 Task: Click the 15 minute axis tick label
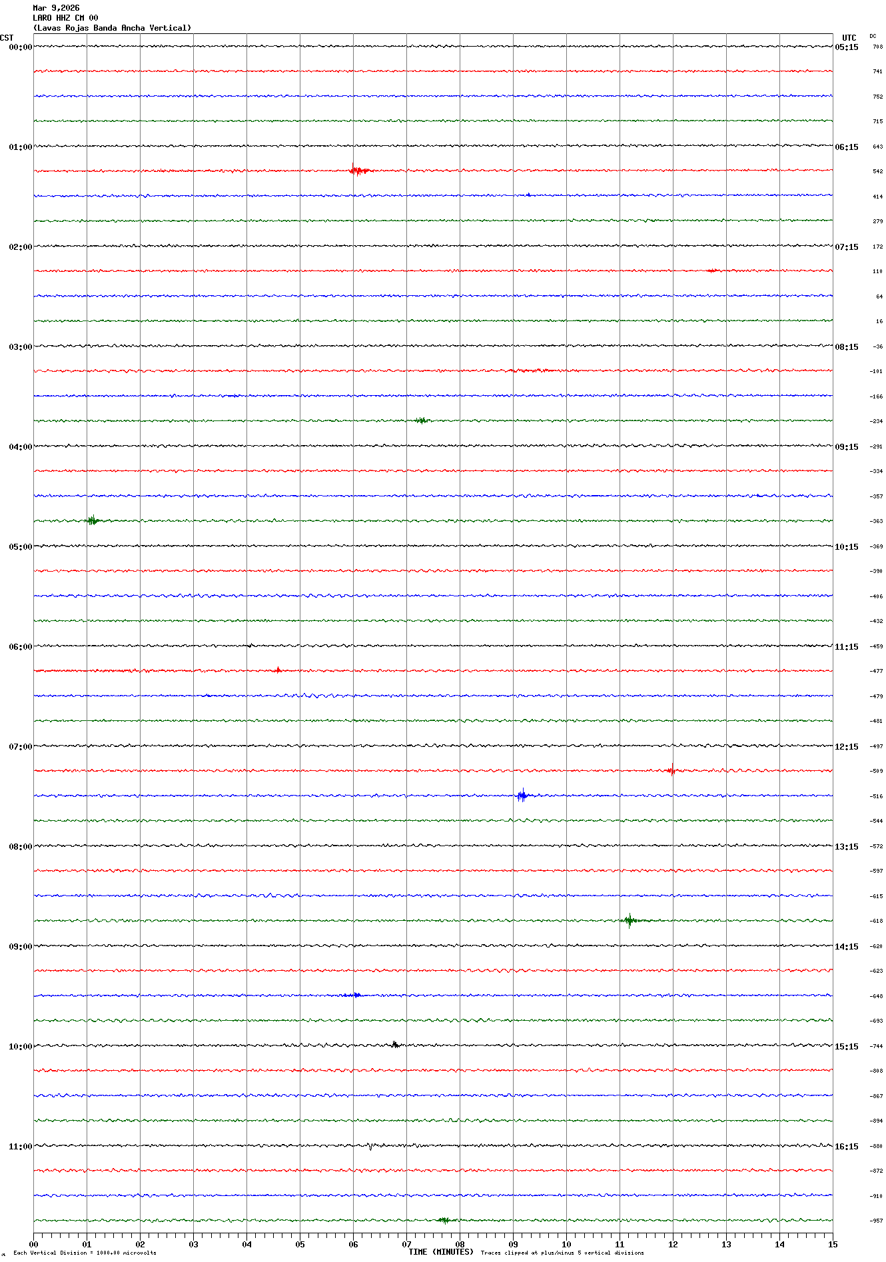click(832, 1244)
